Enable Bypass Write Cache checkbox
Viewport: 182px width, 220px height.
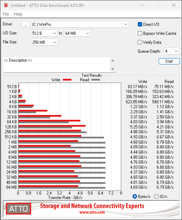point(140,33)
